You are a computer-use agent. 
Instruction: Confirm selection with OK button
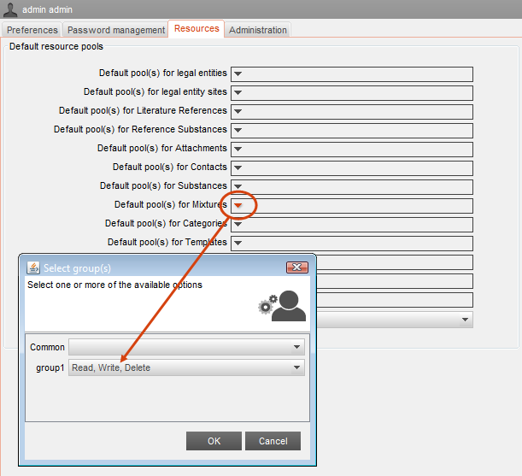214,441
